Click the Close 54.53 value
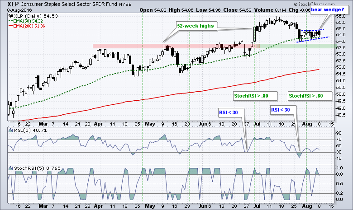Screen dimensions: 353x210 click(237, 10)
